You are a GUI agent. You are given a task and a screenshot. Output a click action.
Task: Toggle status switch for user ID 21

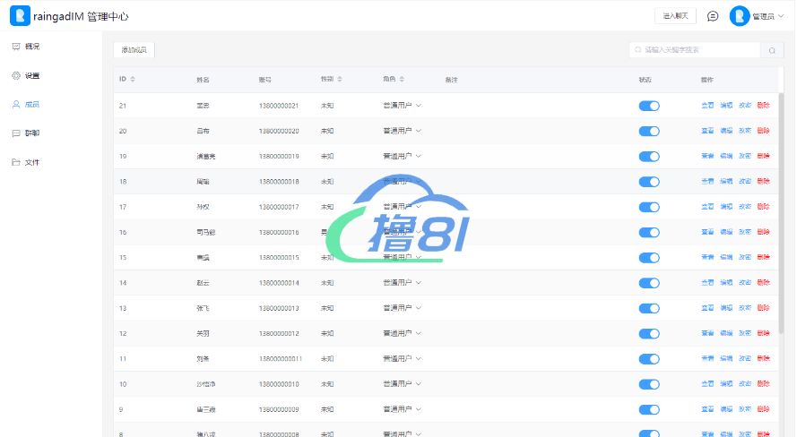coord(649,106)
